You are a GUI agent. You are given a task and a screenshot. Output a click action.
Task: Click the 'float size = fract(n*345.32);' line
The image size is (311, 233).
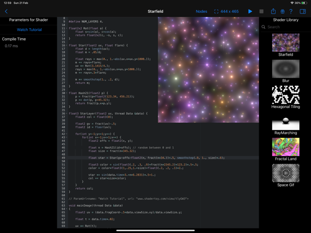click(112, 151)
